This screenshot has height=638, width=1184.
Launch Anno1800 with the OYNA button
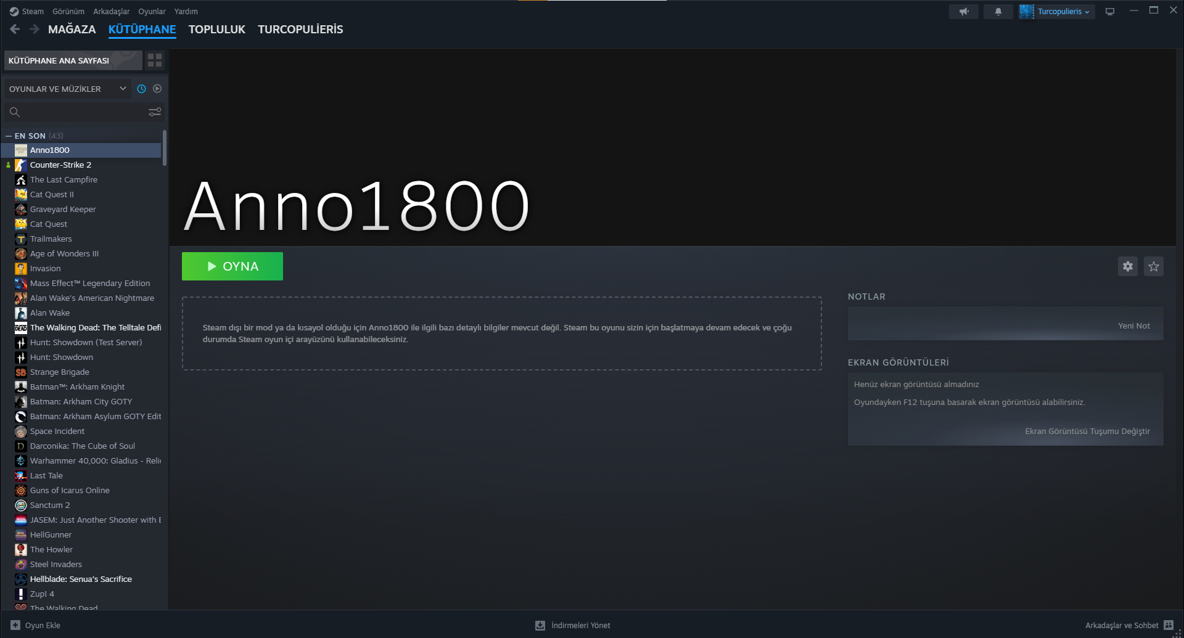click(x=232, y=266)
